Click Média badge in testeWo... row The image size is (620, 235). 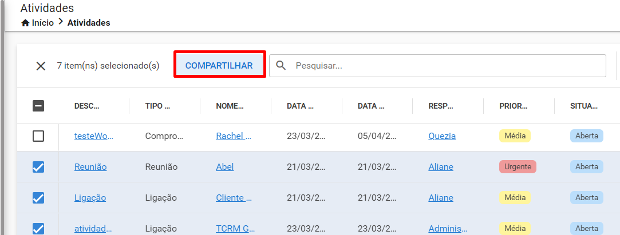515,136
